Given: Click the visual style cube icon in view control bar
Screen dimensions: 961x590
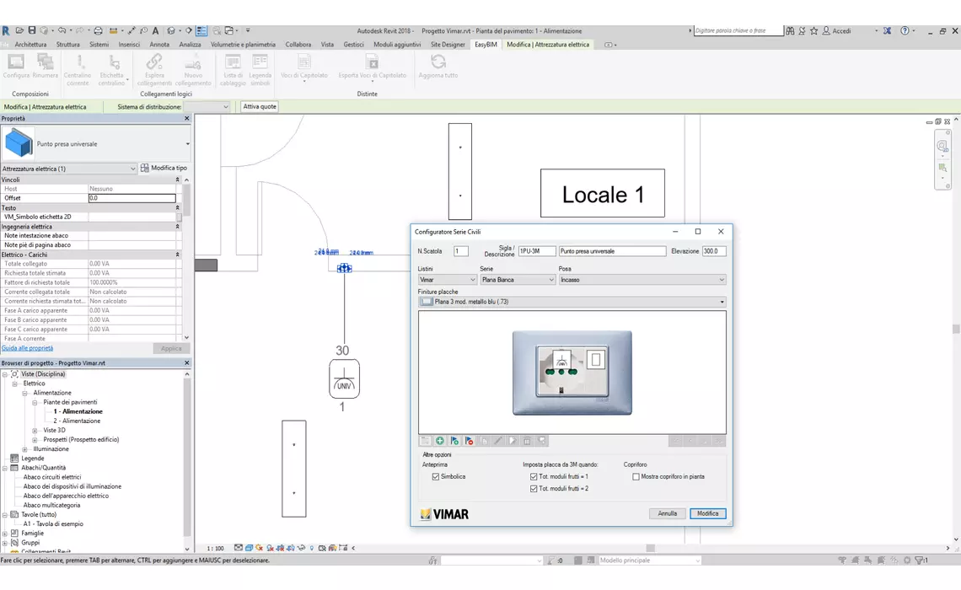Looking at the screenshot, I should click(249, 549).
